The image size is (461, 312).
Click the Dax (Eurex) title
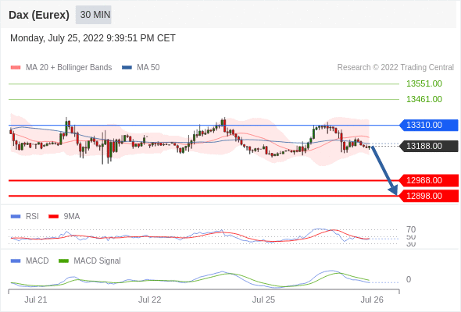click(39, 15)
